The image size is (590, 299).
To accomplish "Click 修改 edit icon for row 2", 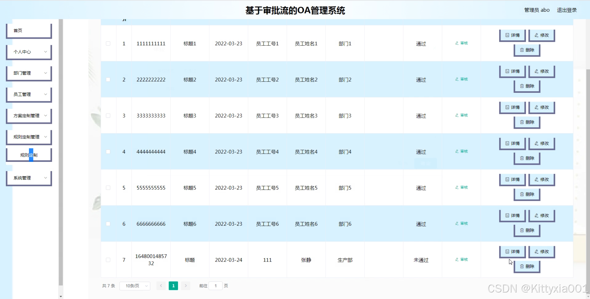I will 542,71.
